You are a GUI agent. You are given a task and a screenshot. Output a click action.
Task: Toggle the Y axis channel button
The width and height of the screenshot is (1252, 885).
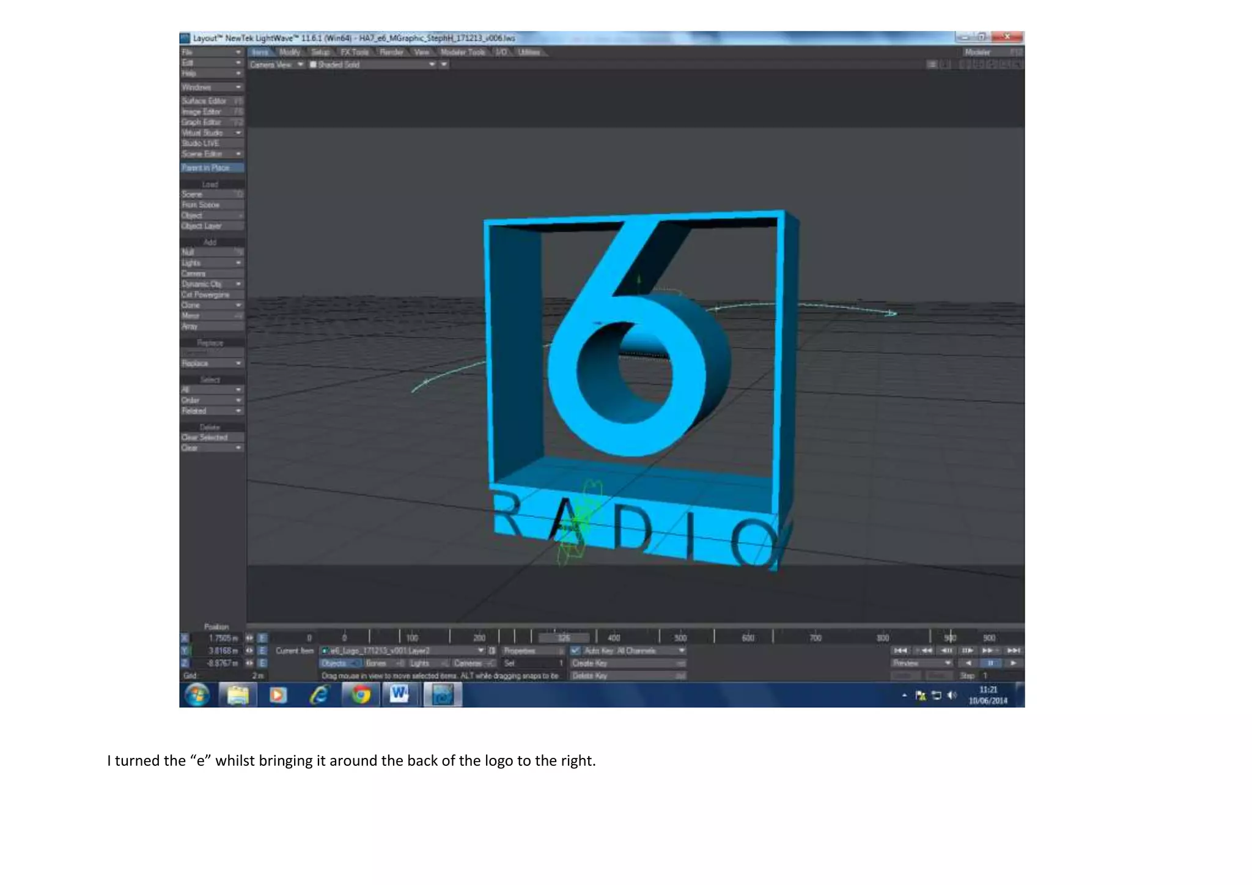click(185, 651)
